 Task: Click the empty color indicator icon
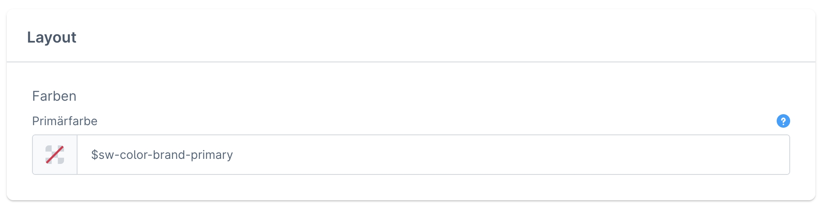pyautogui.click(x=55, y=155)
